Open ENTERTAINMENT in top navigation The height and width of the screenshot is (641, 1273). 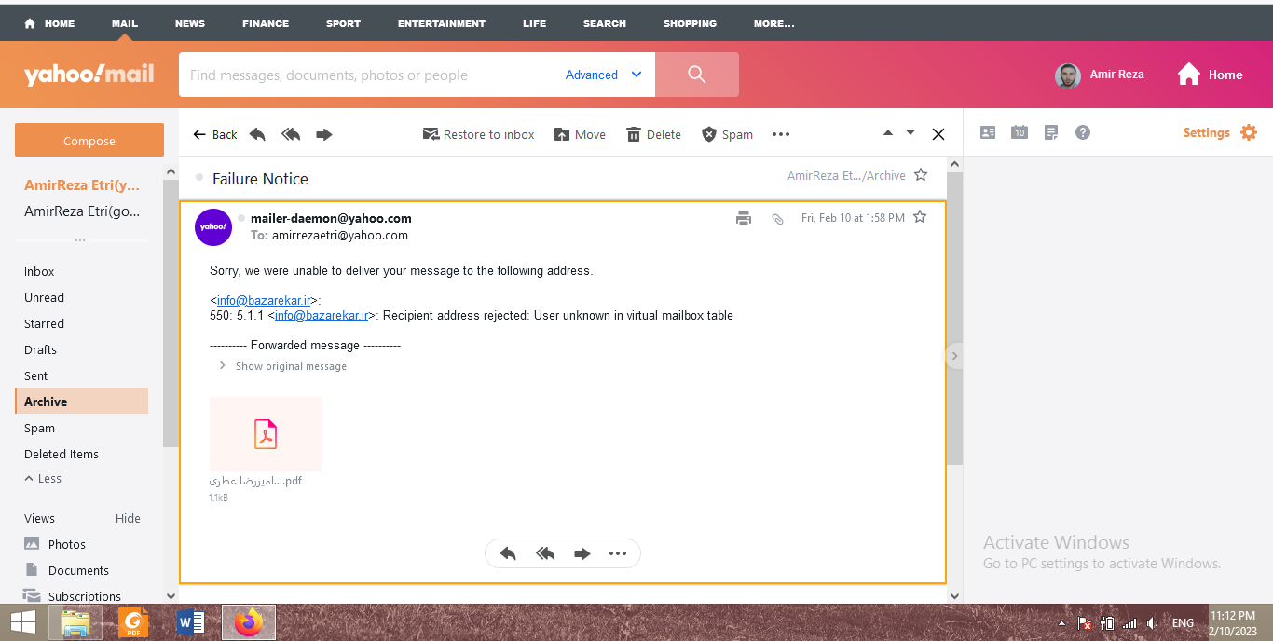click(442, 23)
